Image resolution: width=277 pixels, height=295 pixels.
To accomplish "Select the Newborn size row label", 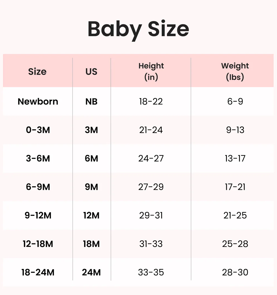I will pos(38,102).
